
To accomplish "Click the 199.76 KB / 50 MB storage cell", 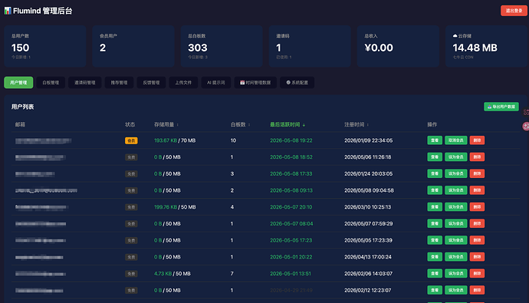I will [175, 207].
